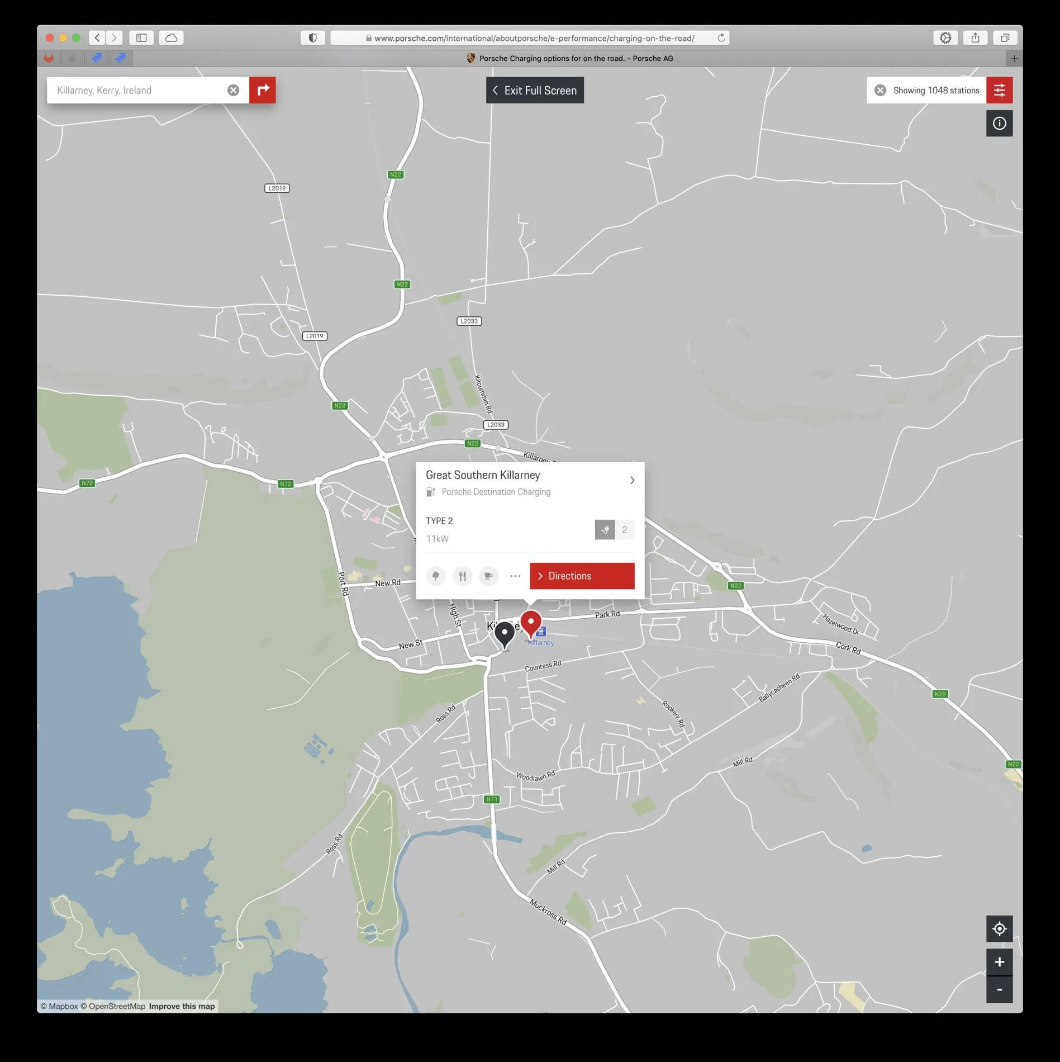Expand Great Southern Killarney details chevron
1060x1062 pixels.
pyautogui.click(x=632, y=480)
